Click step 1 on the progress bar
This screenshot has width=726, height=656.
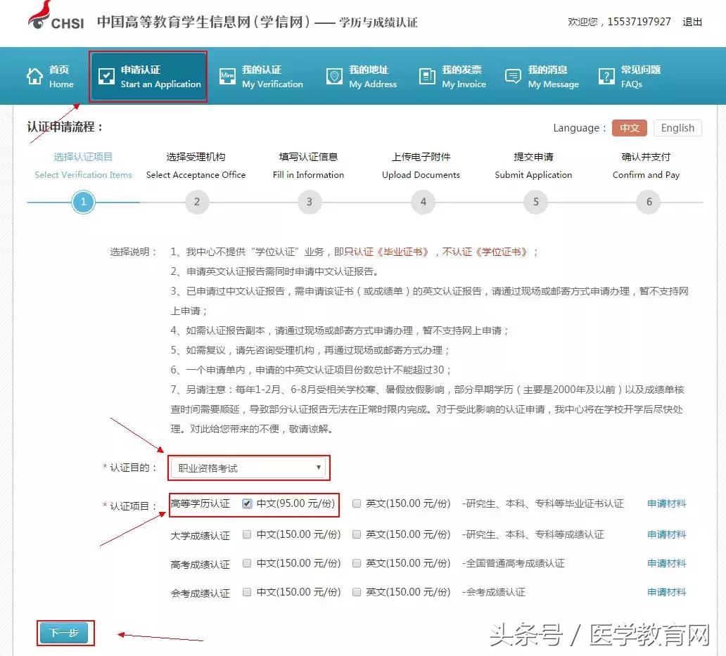click(83, 202)
